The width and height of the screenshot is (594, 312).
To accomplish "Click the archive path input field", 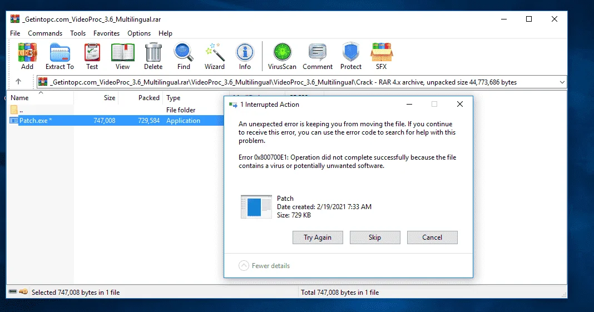I will pyautogui.click(x=301, y=82).
